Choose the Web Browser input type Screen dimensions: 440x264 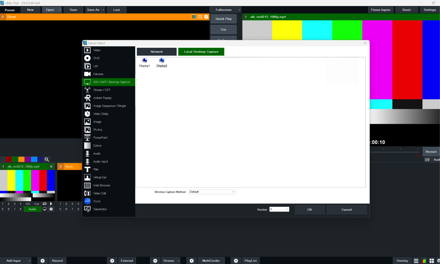tap(109, 185)
